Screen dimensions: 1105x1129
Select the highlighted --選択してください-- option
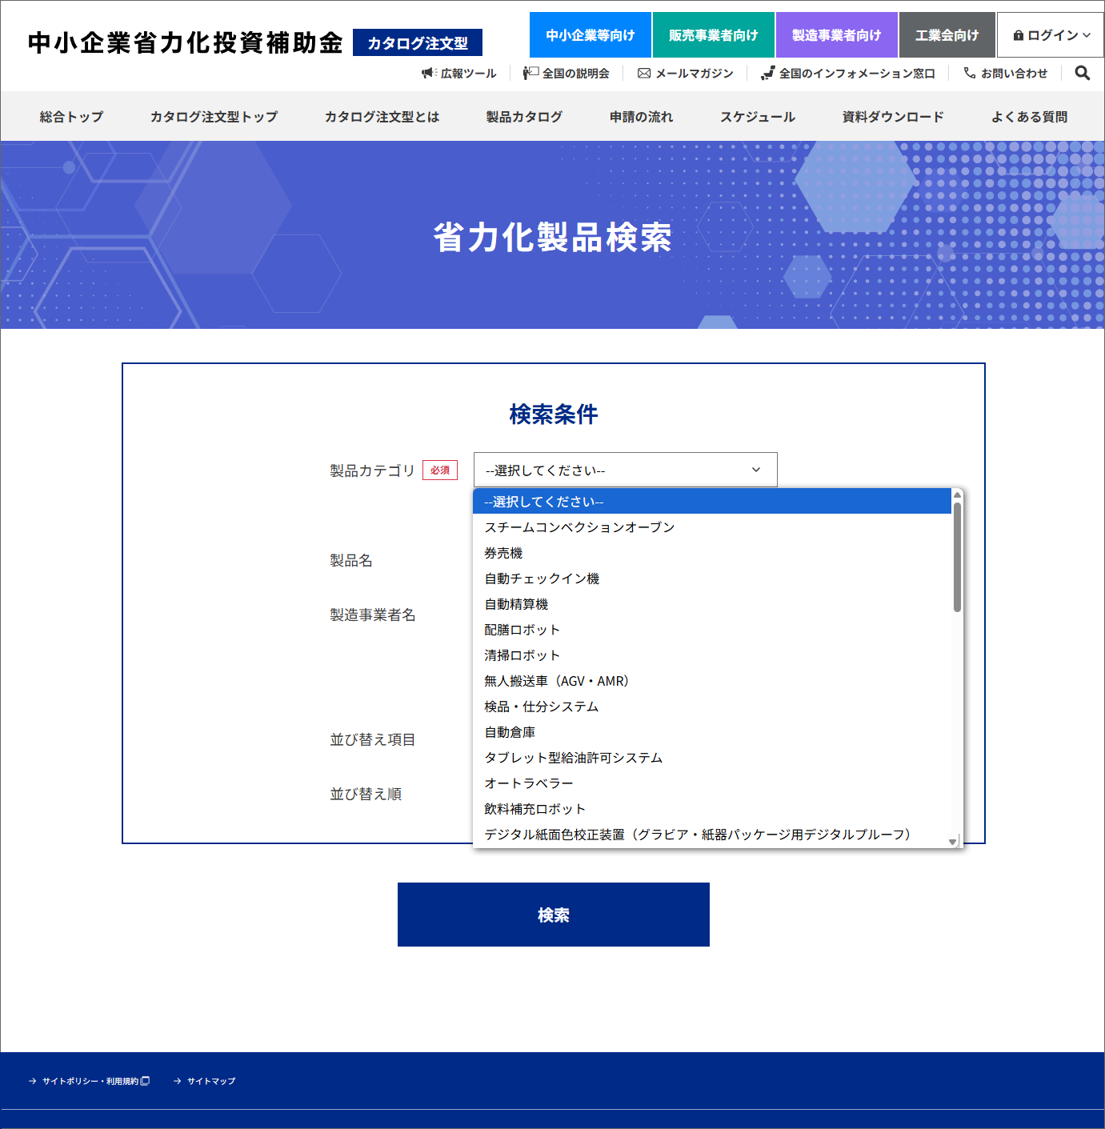click(x=712, y=502)
